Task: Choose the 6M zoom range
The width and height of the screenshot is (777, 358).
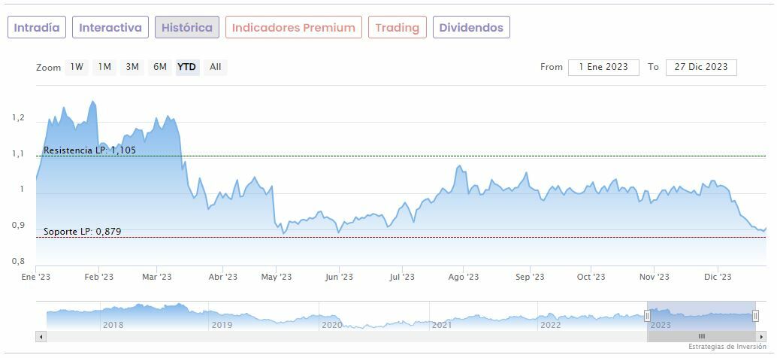Action: coord(160,67)
